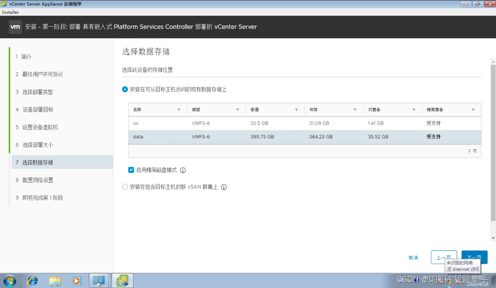Open filter for the 已置备 column
Image resolution: width=496 pixels, height=288 pixels.
pos(414,110)
